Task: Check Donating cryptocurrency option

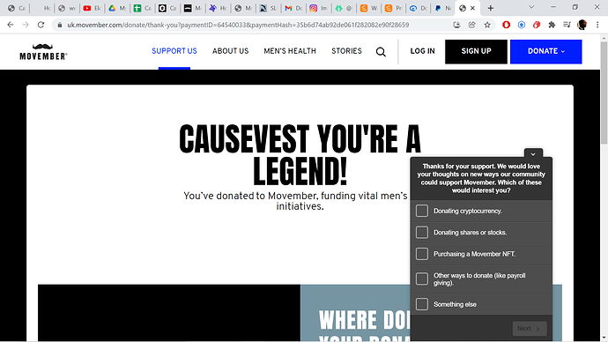Action: [x=422, y=211]
